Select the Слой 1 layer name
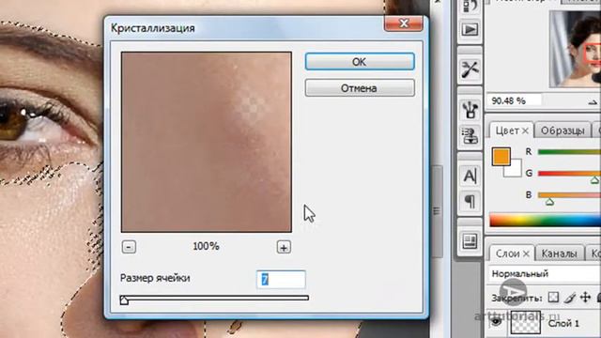Viewport: 601px width, 338px height. pyautogui.click(x=563, y=323)
